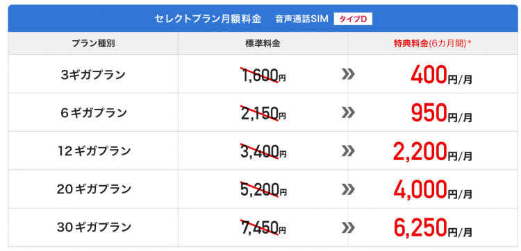Select the 3ギガプラン label

pyautogui.click(x=93, y=75)
